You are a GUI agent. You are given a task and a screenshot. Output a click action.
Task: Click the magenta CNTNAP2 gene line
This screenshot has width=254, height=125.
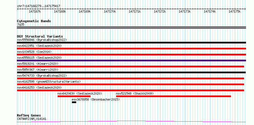[131, 122]
